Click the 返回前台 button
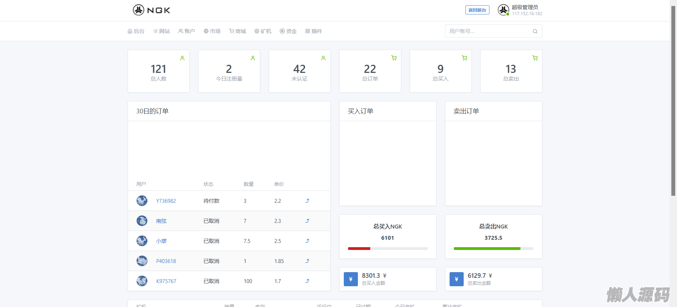677x307 pixels. pos(477,10)
